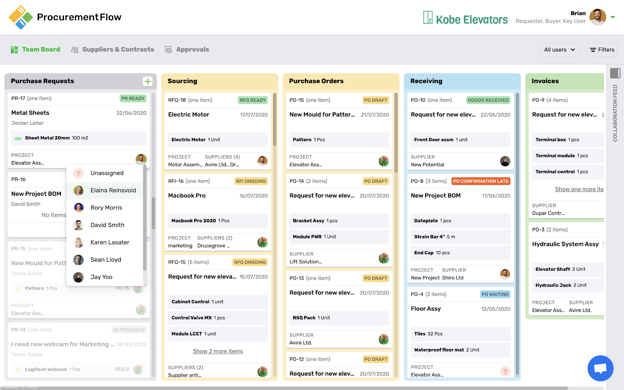Select the Pattern item in PO-15

339,140
